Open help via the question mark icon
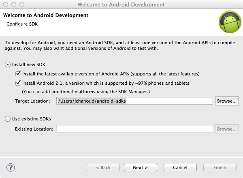Image resolution: width=243 pixels, height=178 pixels. [x=11, y=167]
